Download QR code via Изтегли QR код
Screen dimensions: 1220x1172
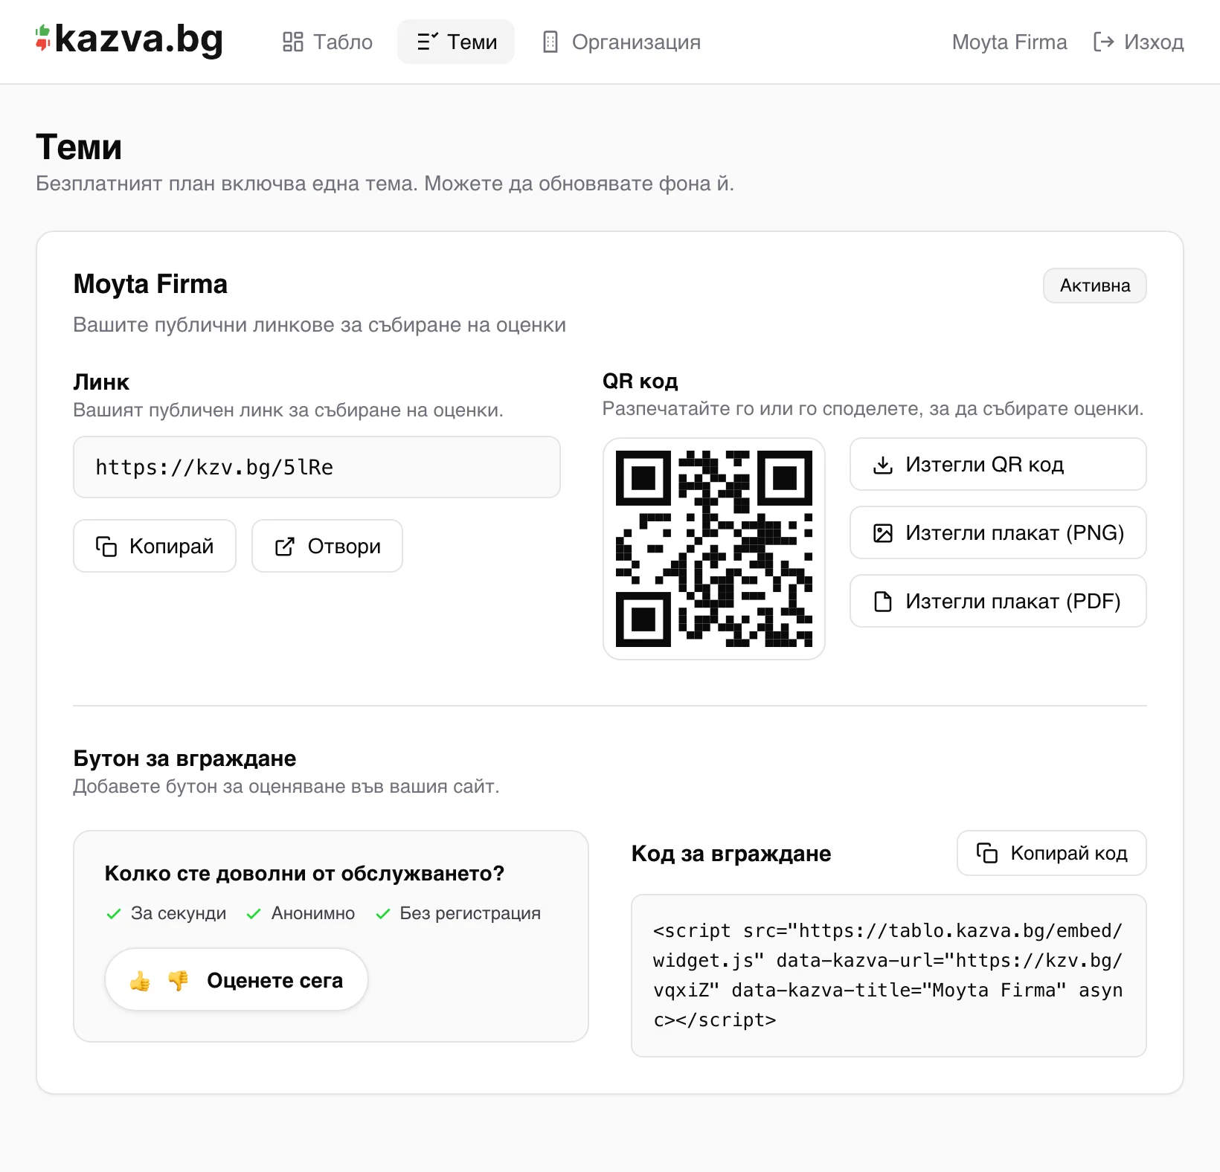998,464
